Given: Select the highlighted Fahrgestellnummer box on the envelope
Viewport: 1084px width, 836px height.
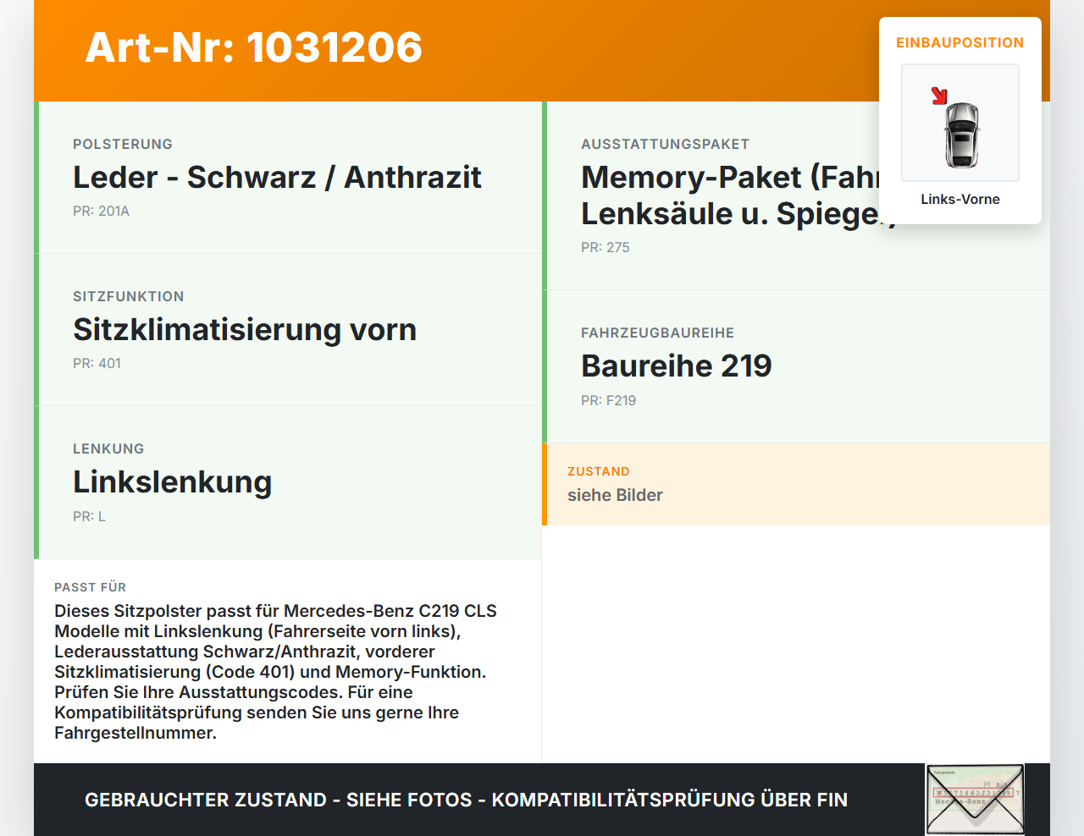Looking at the screenshot, I should pyautogui.click(x=974, y=794).
